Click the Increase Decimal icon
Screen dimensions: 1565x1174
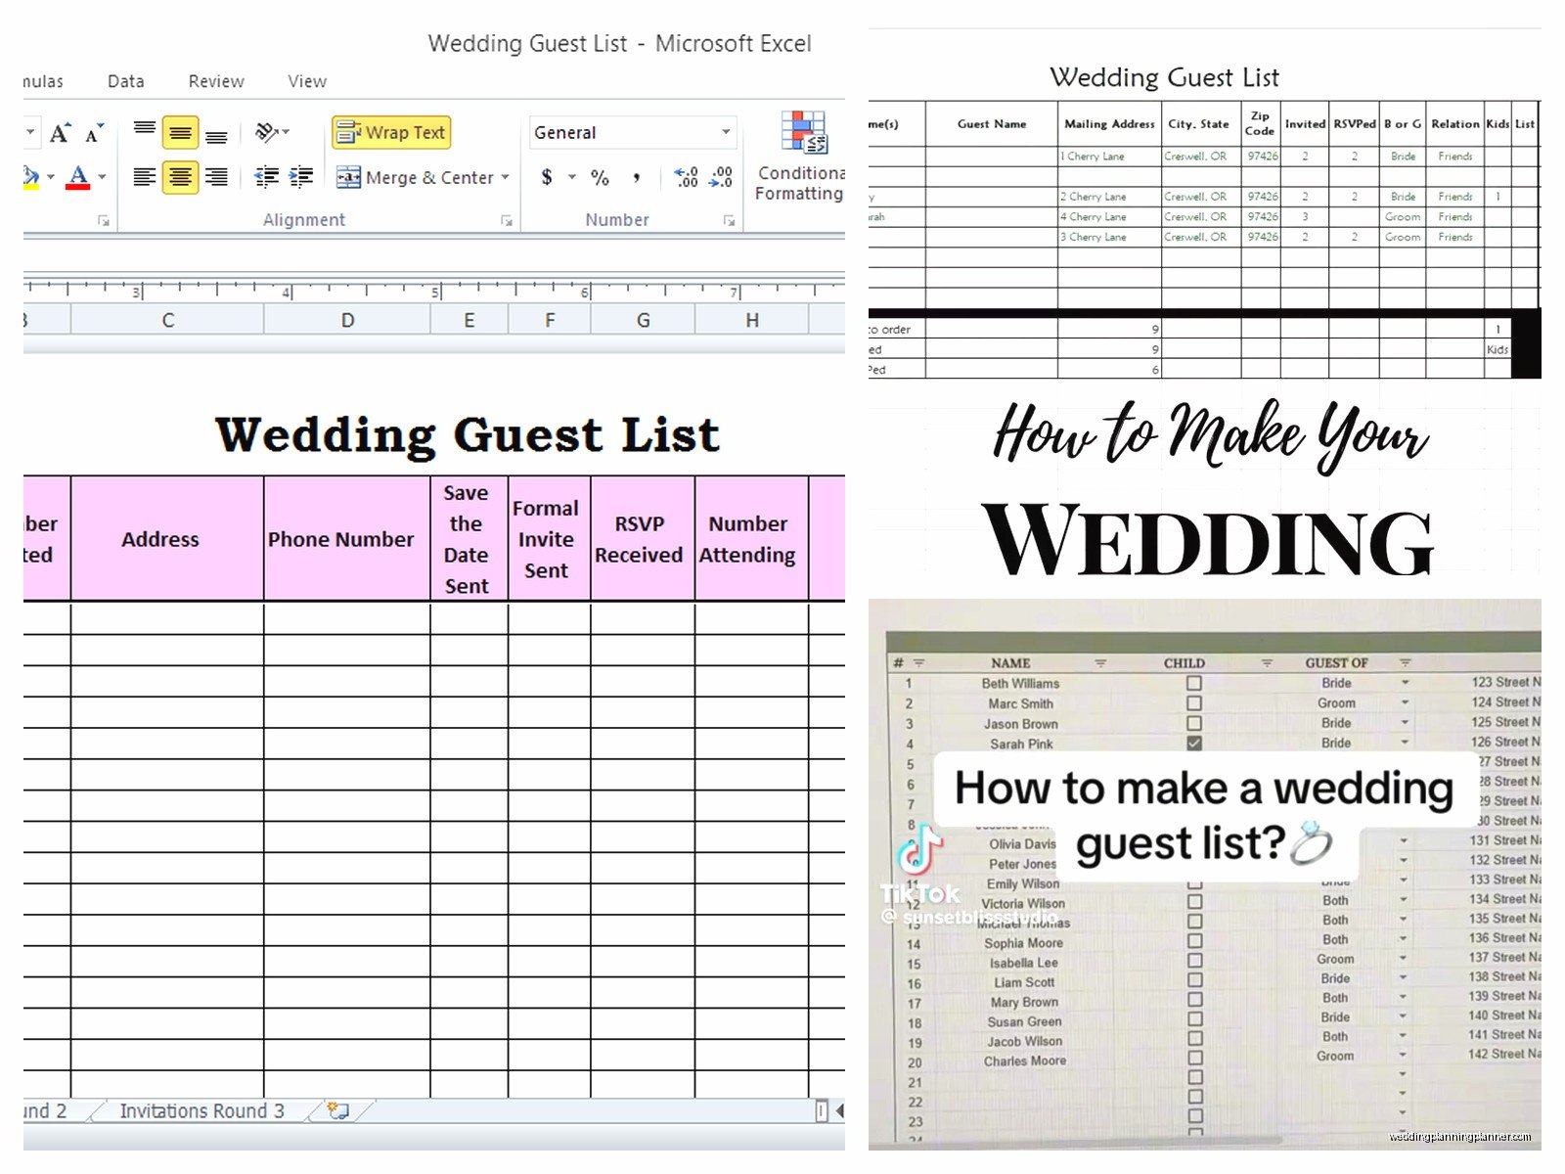tap(687, 177)
